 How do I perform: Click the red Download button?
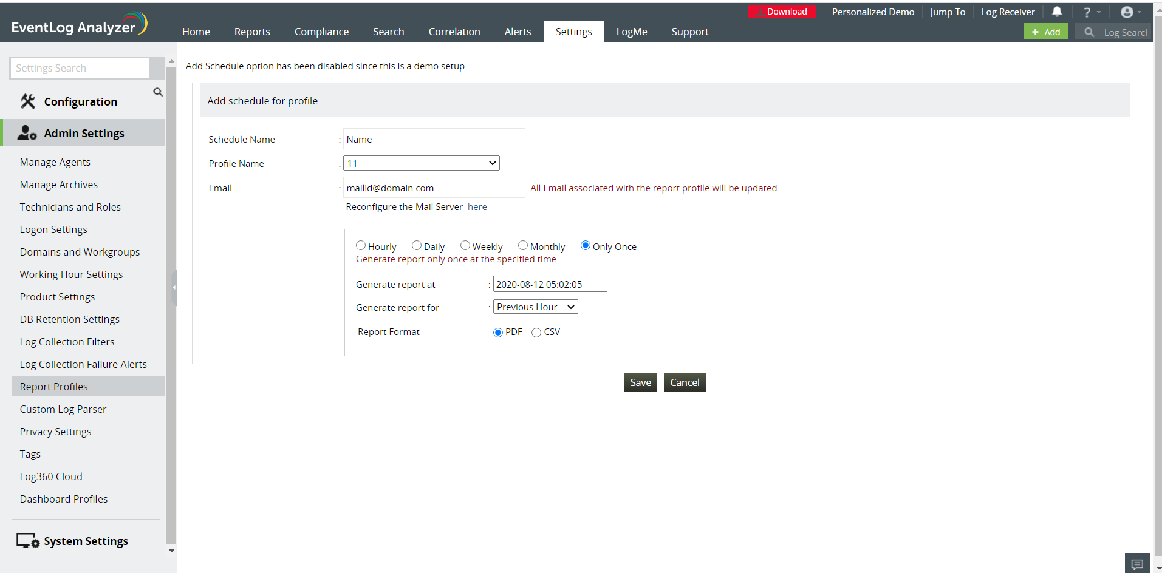(782, 12)
